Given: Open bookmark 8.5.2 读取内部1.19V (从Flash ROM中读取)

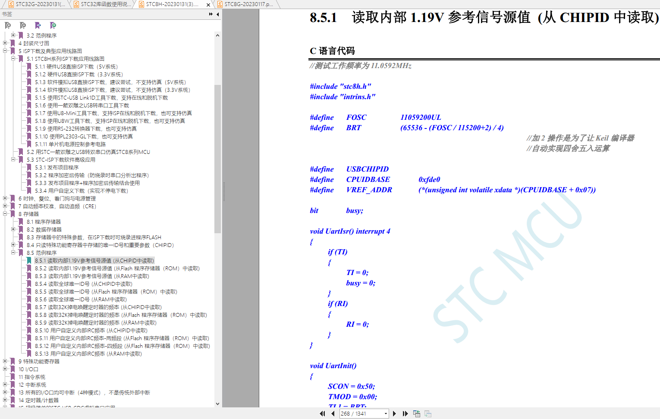Looking at the screenshot, I should coord(117,269).
